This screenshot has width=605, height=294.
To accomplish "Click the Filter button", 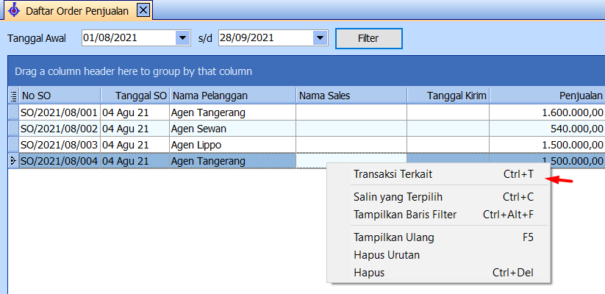I will pyautogui.click(x=369, y=38).
